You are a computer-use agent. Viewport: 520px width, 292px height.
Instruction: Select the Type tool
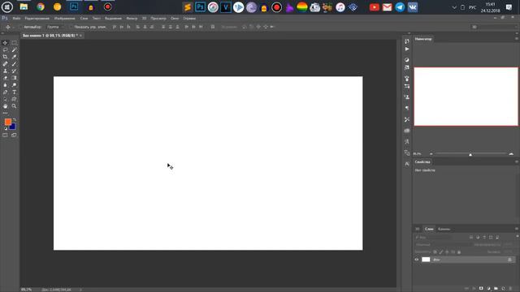(x=14, y=92)
